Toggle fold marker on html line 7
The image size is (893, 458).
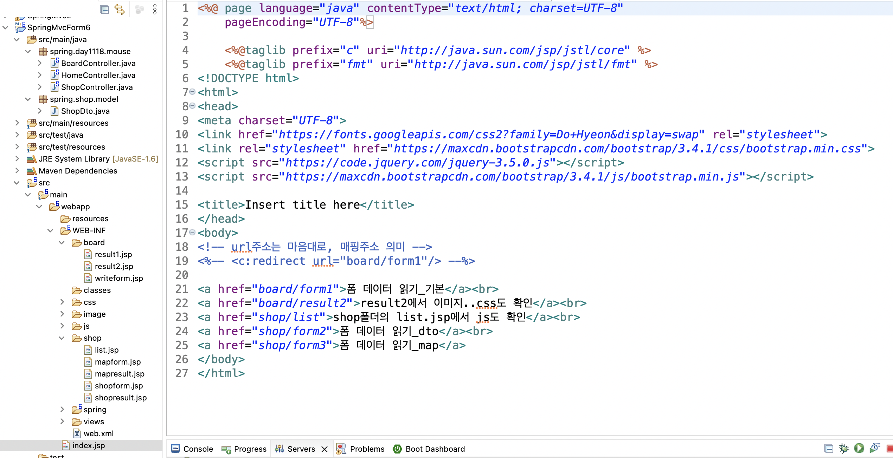[x=192, y=92]
